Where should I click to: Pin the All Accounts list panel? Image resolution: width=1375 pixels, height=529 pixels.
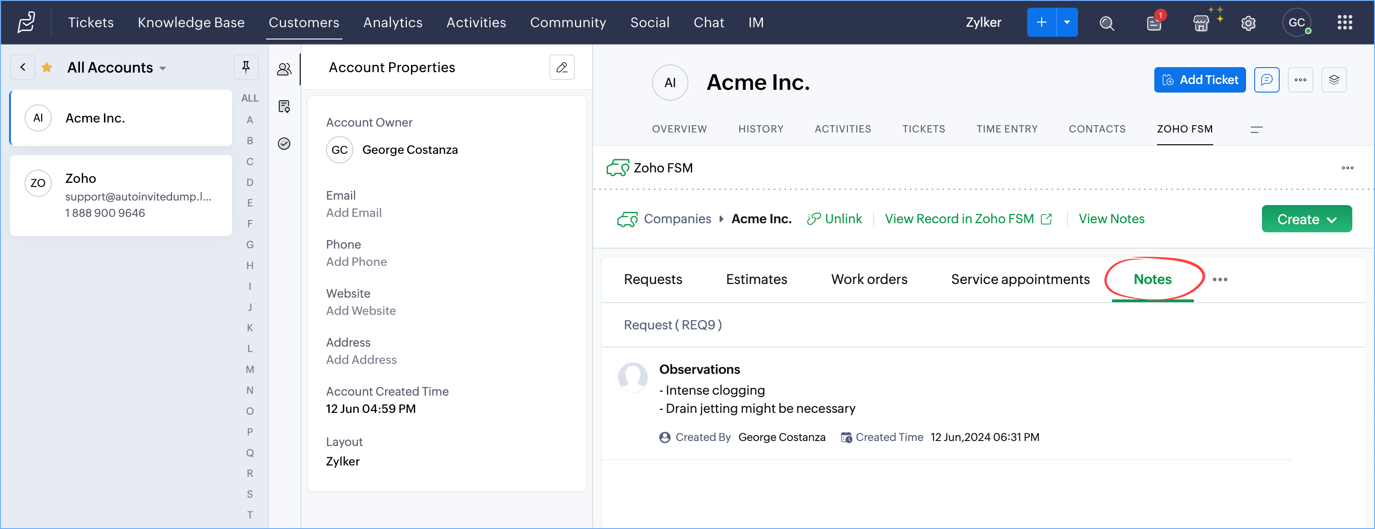point(246,67)
